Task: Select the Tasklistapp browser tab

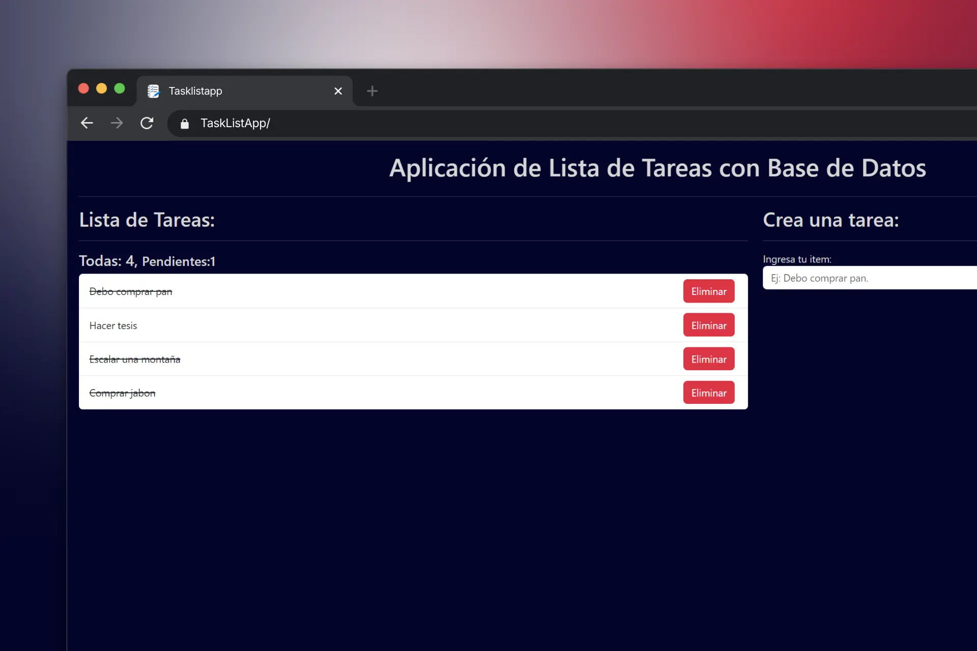Action: point(244,91)
